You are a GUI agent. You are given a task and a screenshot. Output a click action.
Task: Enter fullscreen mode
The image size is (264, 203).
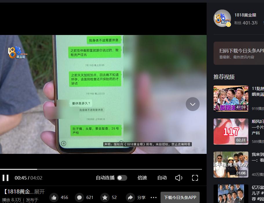click(195, 178)
